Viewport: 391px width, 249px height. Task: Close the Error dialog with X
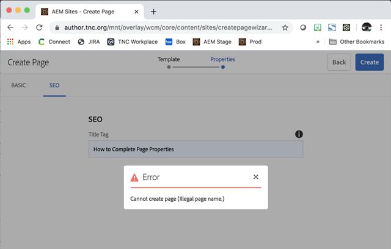[255, 177]
